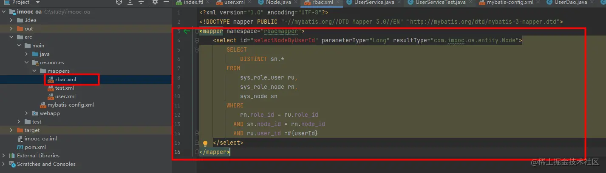Hide the Project tool window
The image size is (606, 173).
click(x=165, y=2)
